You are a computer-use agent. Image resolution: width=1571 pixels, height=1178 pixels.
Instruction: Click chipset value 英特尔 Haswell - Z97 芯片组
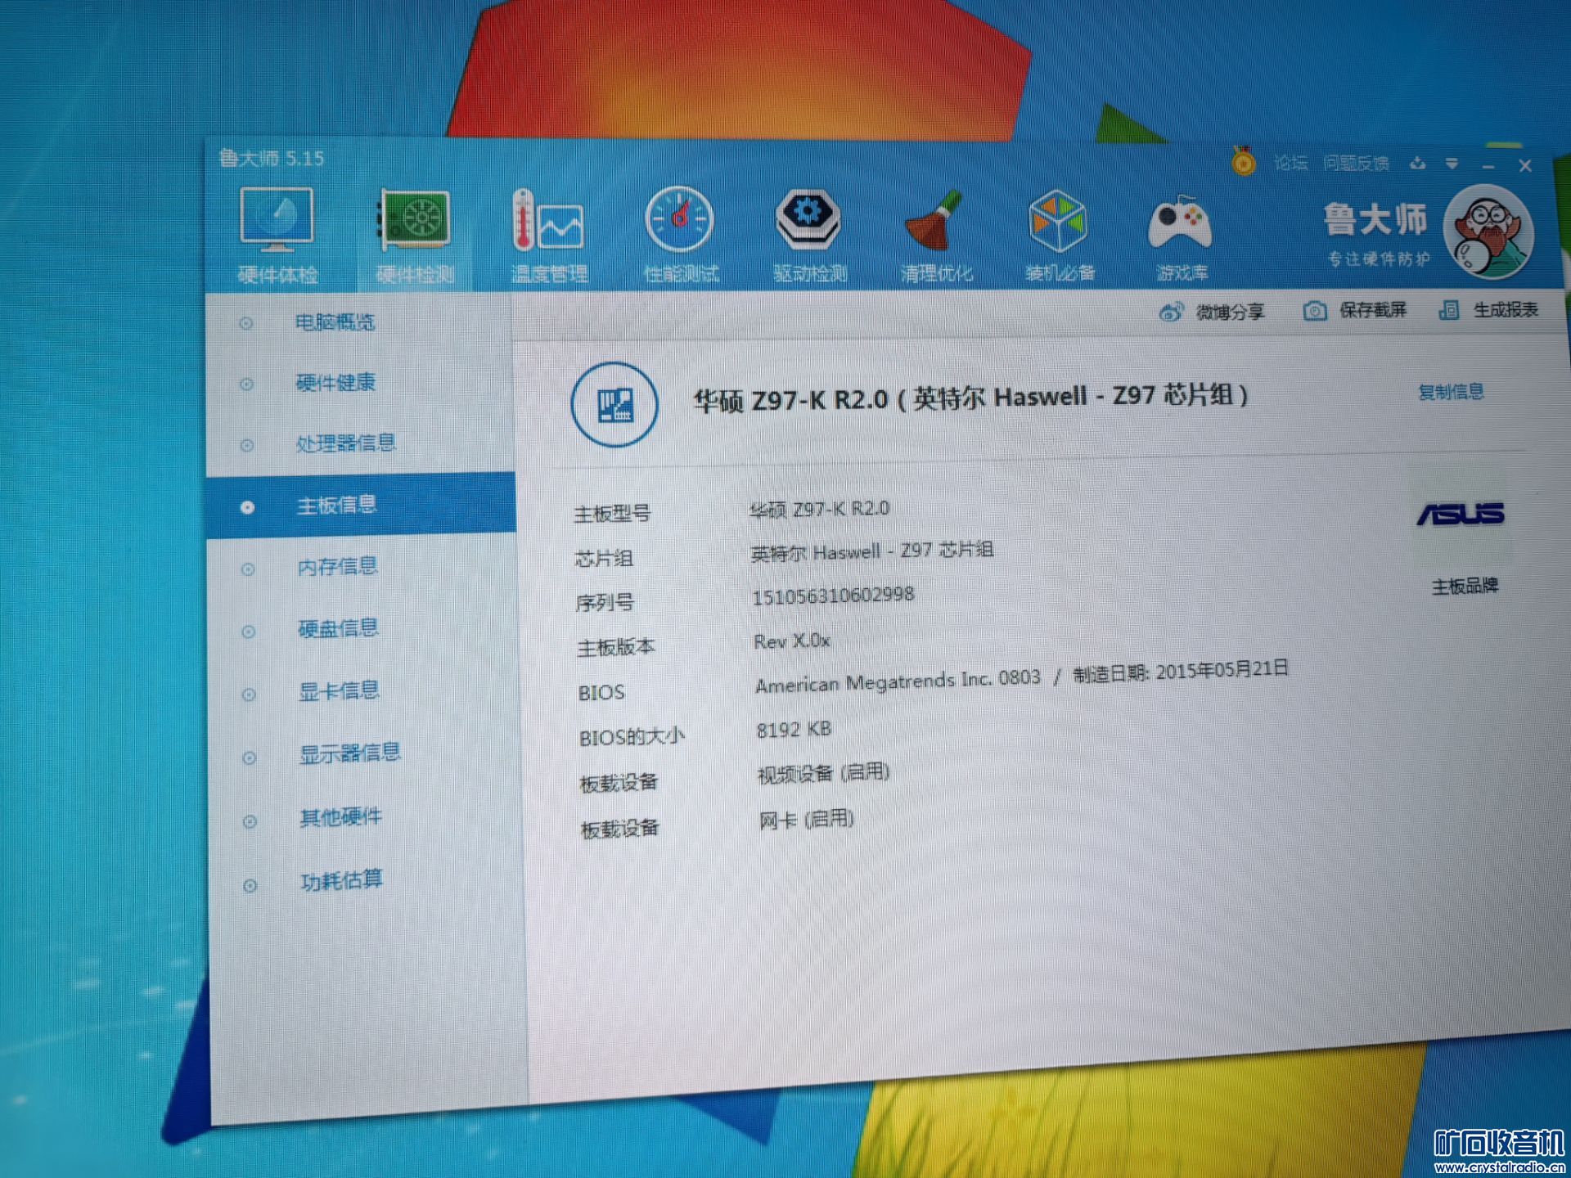[872, 551]
